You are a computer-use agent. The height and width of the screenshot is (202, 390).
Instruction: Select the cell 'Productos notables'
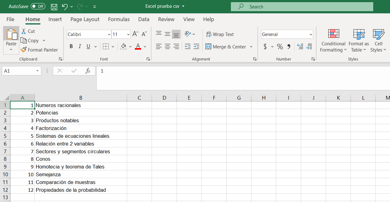(81, 120)
